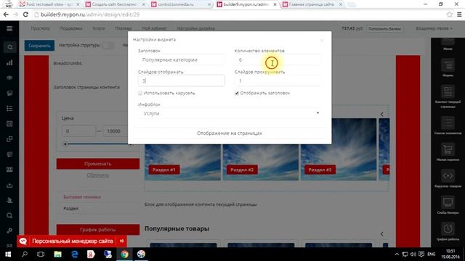Open the Настройки дизайна menu item

pyautogui.click(x=195, y=28)
